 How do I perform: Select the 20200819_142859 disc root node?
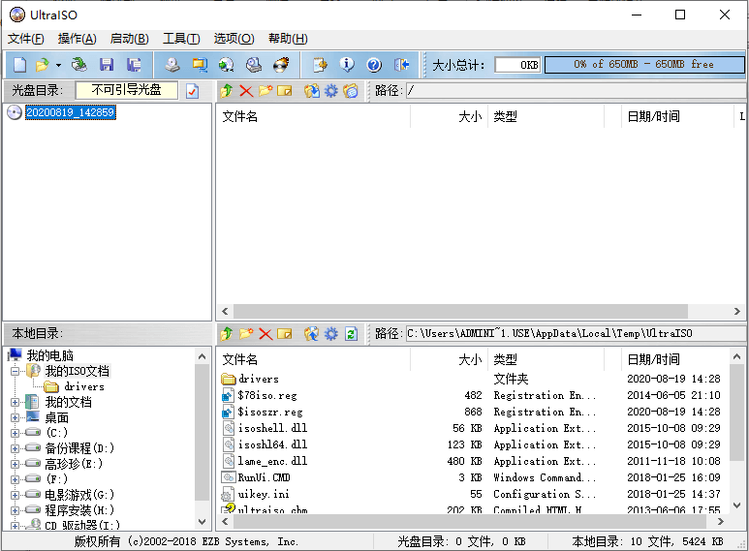(x=70, y=112)
